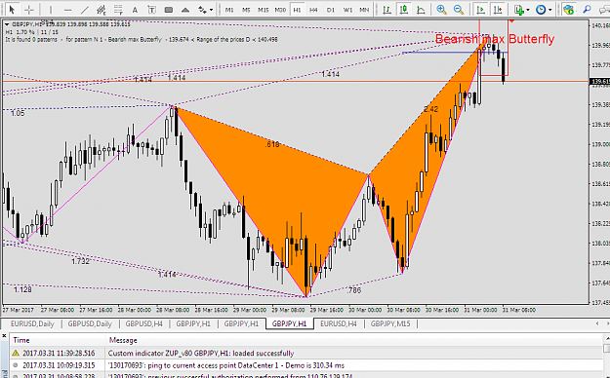Zoom in on the chart
Screen dimensions: 610x378
point(441,10)
